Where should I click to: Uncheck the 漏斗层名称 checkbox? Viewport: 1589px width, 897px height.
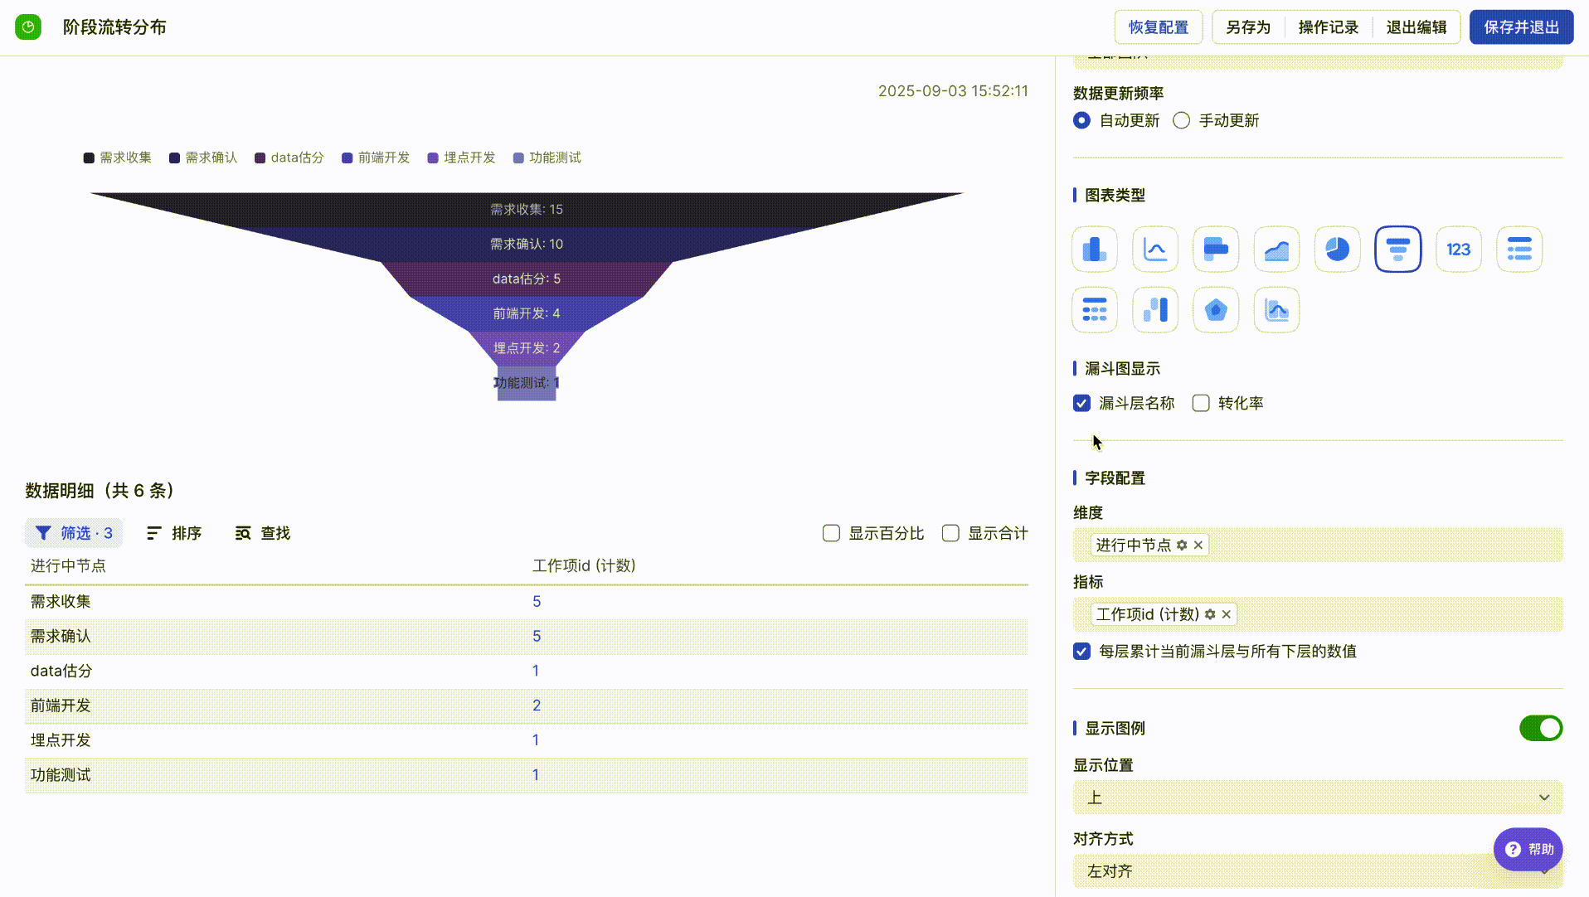click(x=1081, y=403)
